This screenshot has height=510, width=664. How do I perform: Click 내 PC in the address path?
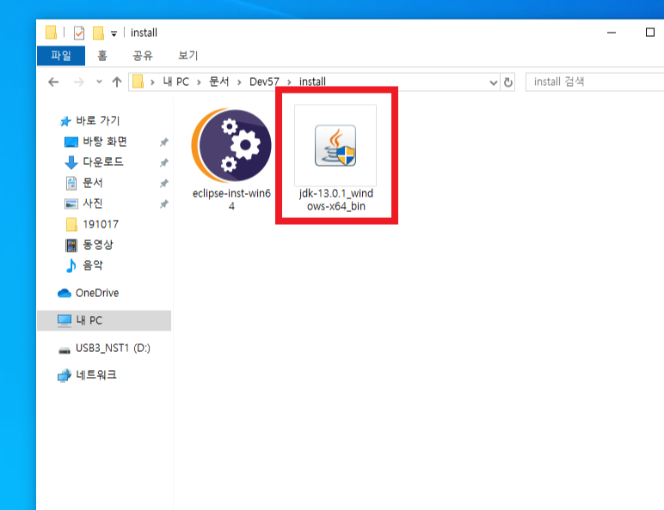[175, 82]
